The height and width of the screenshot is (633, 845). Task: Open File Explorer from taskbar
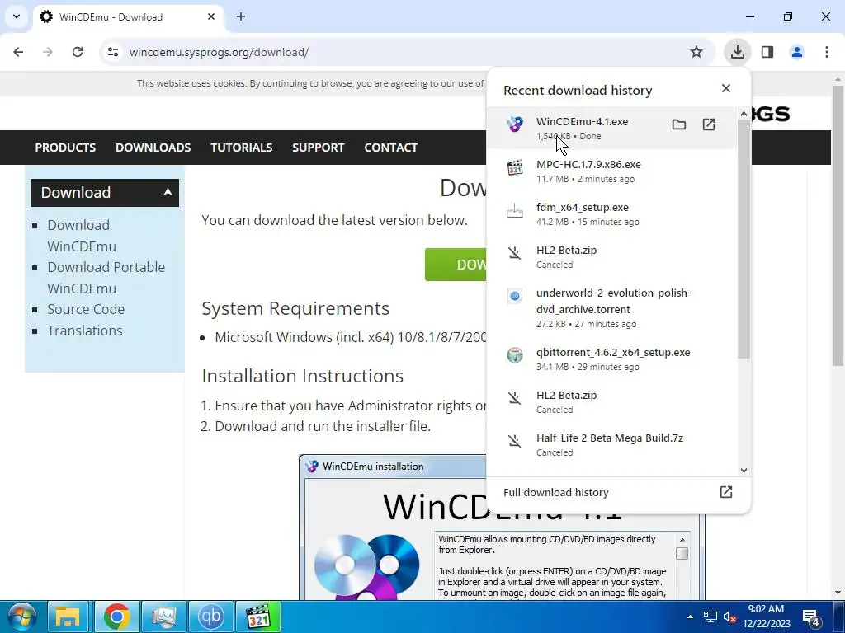pos(68,617)
